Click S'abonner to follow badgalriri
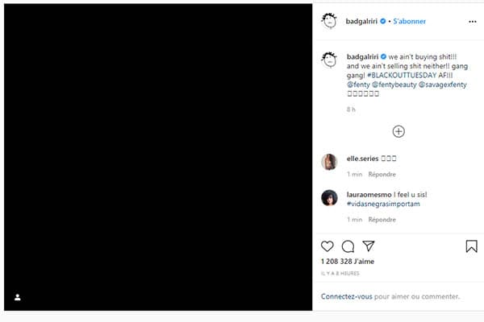484x322 pixels. pos(409,21)
